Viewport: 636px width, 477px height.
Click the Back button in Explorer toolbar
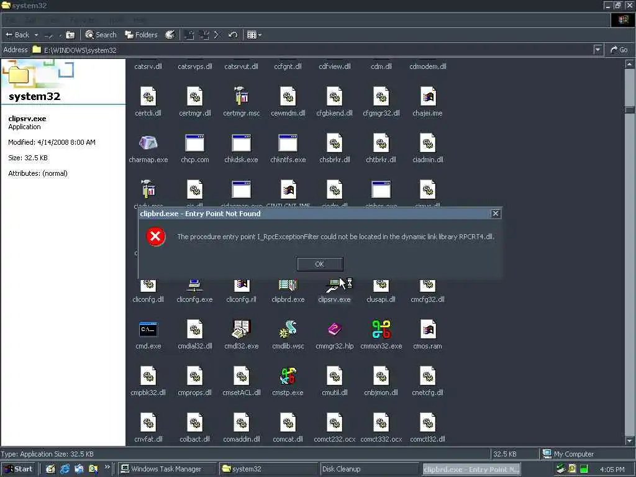click(x=17, y=35)
